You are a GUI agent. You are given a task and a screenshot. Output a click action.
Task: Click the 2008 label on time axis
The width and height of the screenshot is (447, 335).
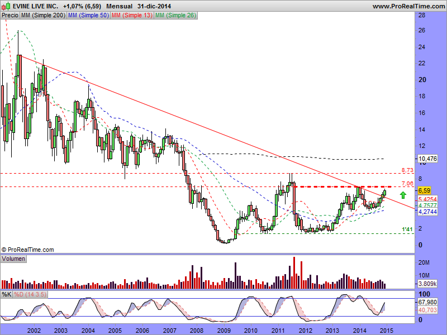[197, 331]
